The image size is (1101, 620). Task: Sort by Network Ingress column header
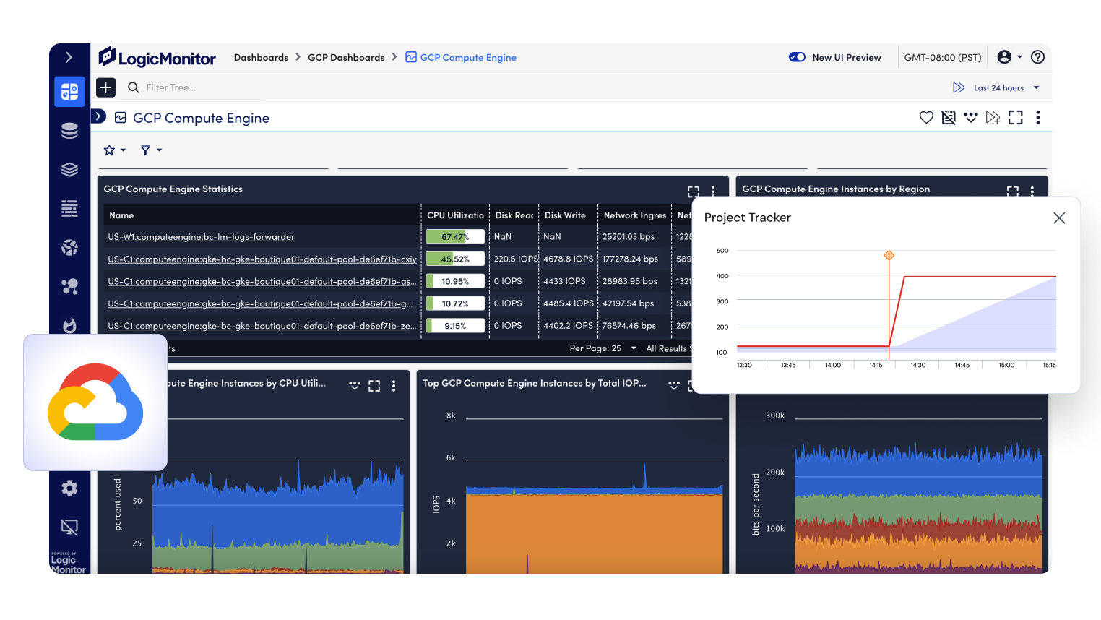click(635, 215)
